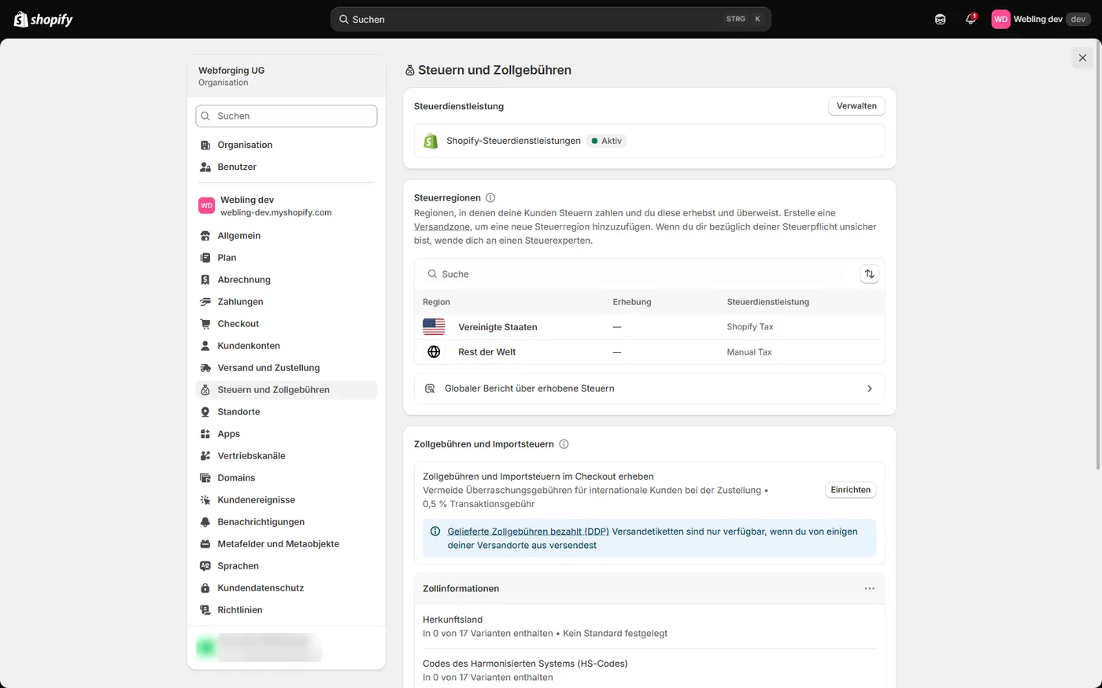Screen dimensions: 1102x688
Task: Click the Shopify logo
Action: click(43, 19)
